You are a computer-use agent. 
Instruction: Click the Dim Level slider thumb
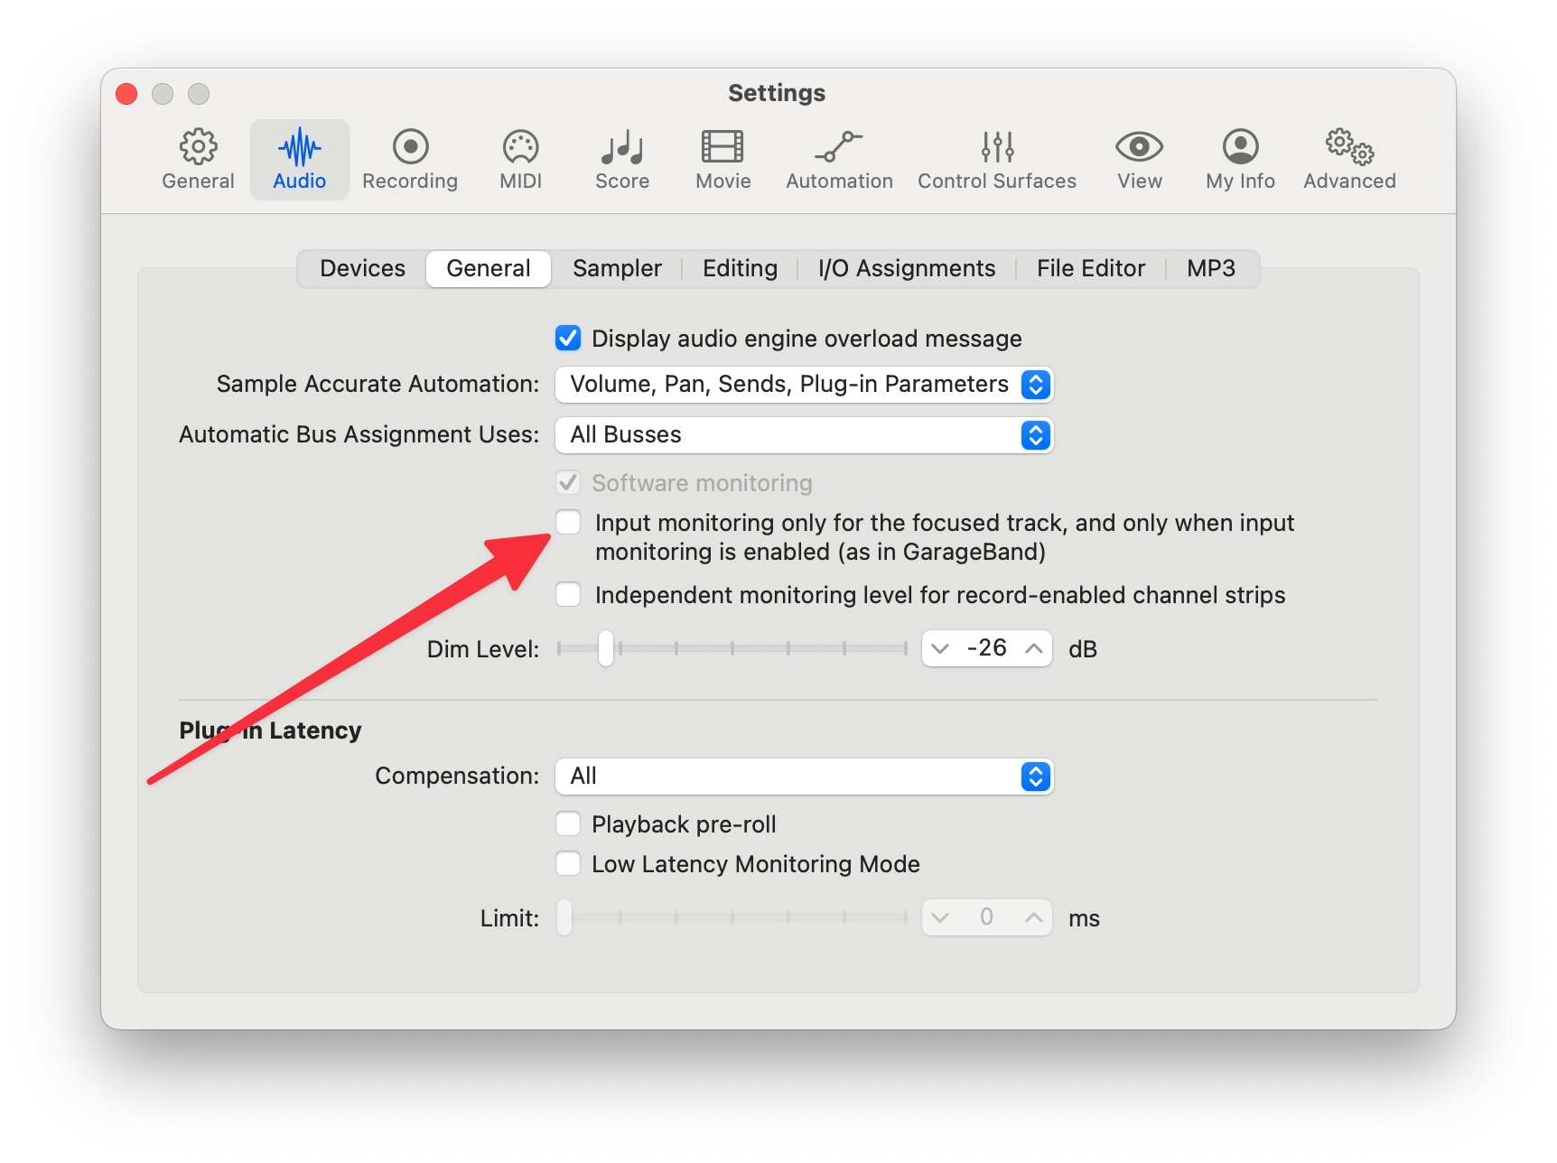pos(606,648)
